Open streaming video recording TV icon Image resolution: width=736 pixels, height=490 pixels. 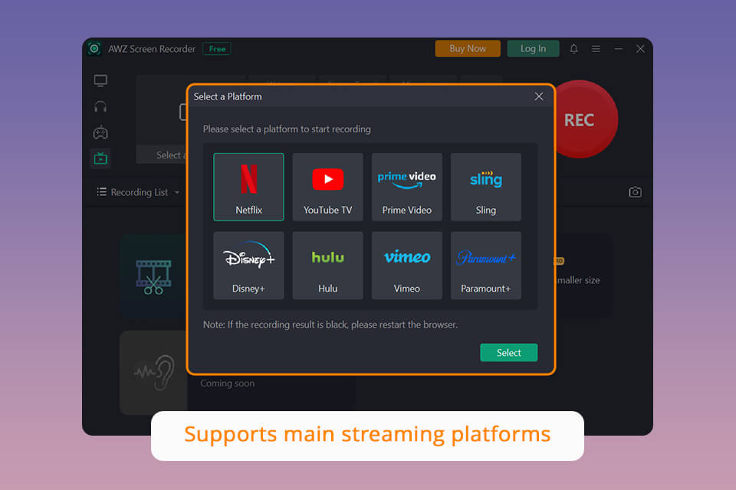tap(100, 158)
